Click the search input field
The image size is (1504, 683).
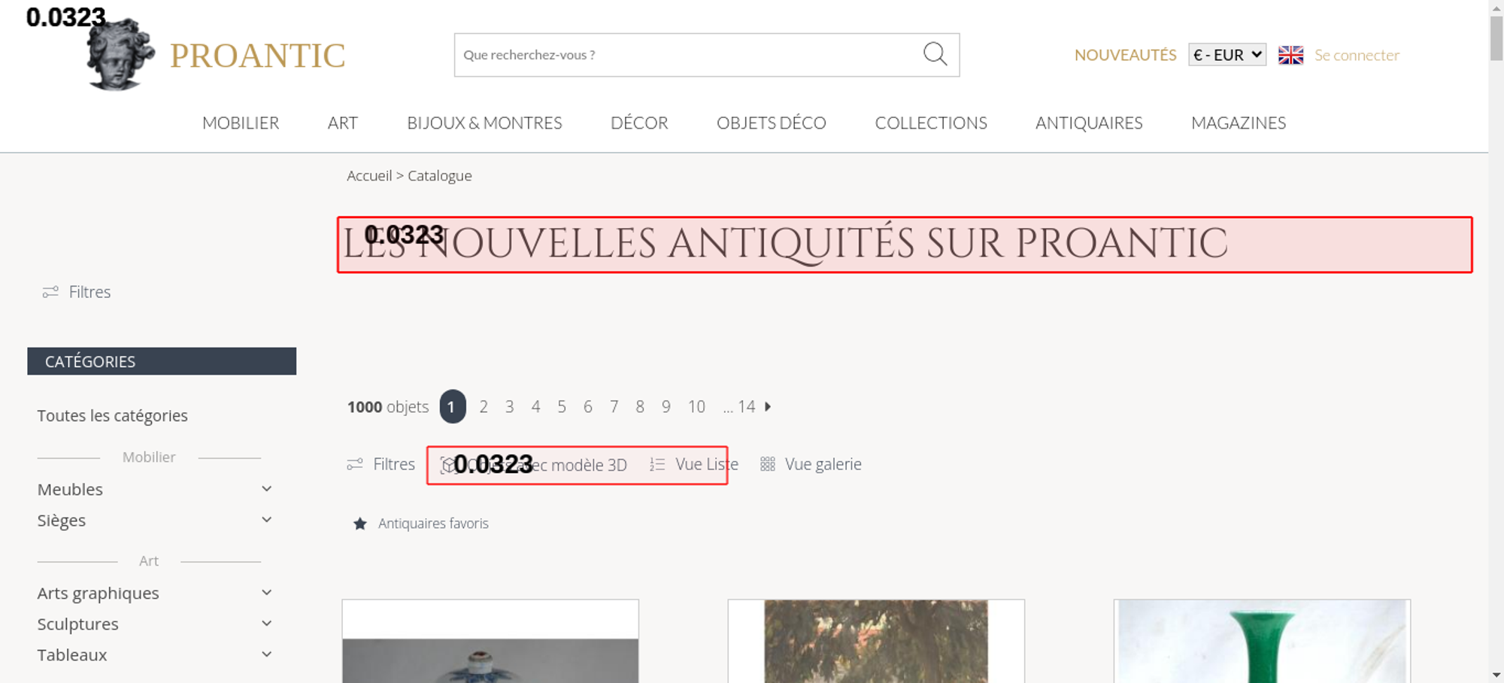click(684, 55)
